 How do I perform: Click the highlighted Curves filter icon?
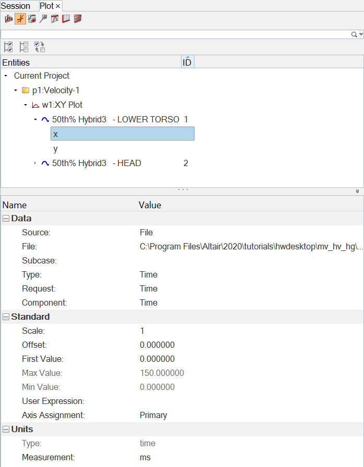20,19
